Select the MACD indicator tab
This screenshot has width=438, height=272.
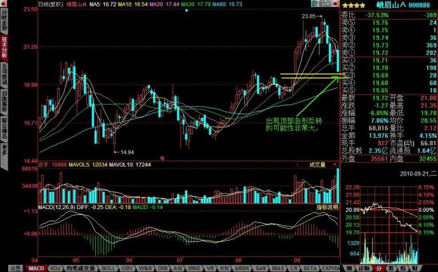pos(36,268)
